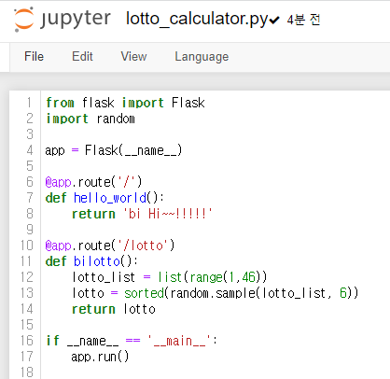
Task: Click the 'import random' code line
Action: 91,119
